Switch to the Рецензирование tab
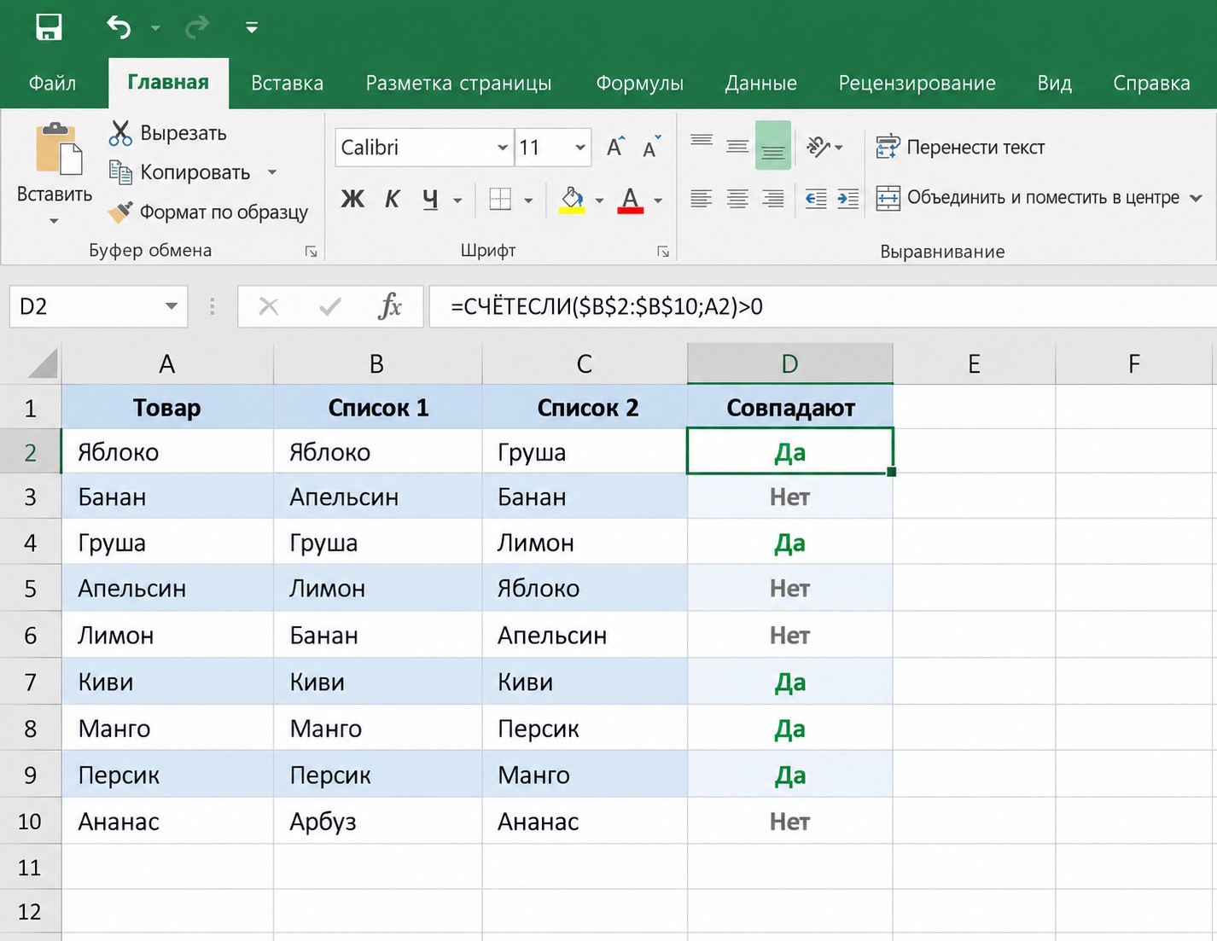The image size is (1217, 941). tap(917, 83)
